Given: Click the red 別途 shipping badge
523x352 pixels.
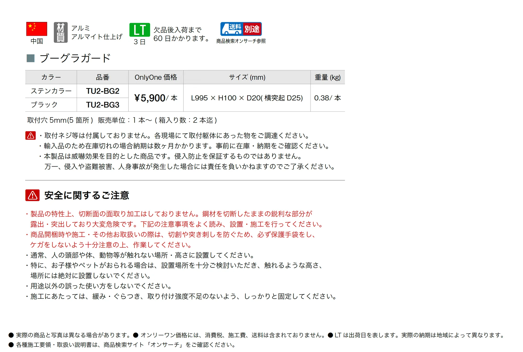Looking at the screenshot, I should (252, 29).
